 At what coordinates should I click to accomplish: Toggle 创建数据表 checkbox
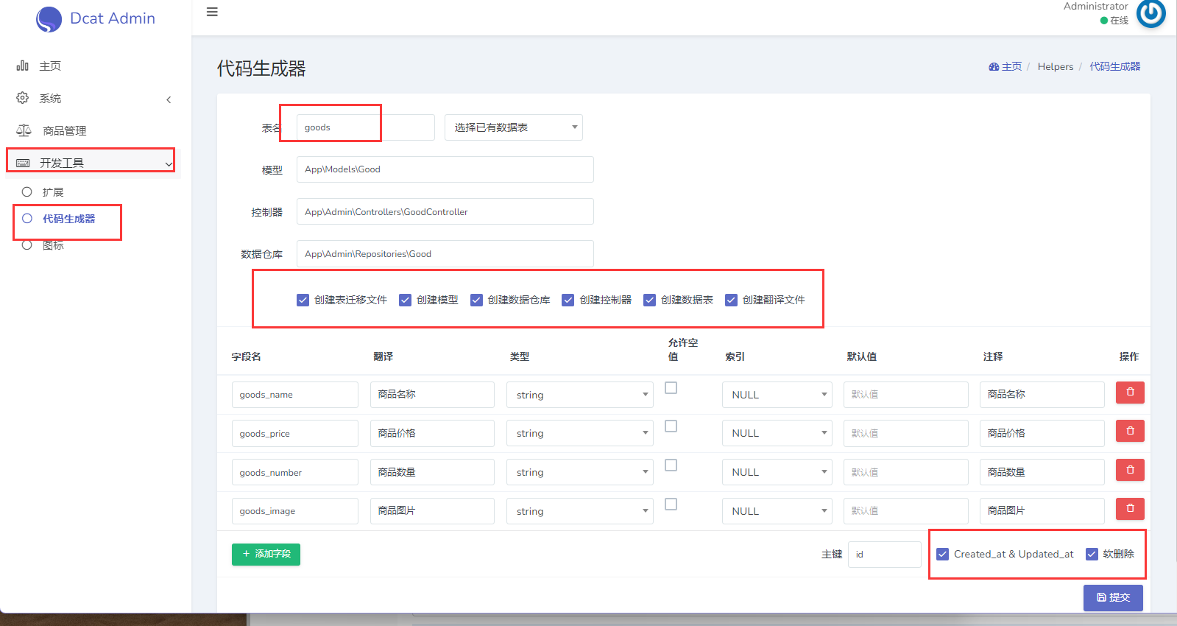pos(649,300)
